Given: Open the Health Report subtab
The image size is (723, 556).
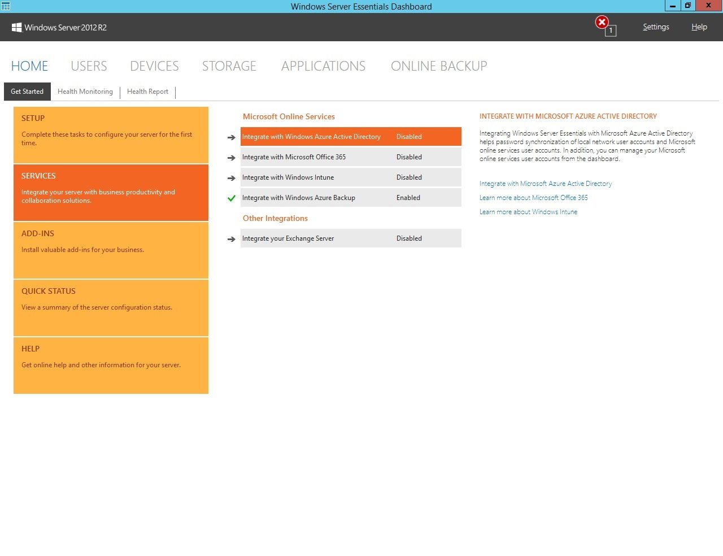Looking at the screenshot, I should click(147, 92).
